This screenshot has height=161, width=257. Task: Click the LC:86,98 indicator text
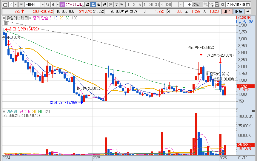point(243,18)
